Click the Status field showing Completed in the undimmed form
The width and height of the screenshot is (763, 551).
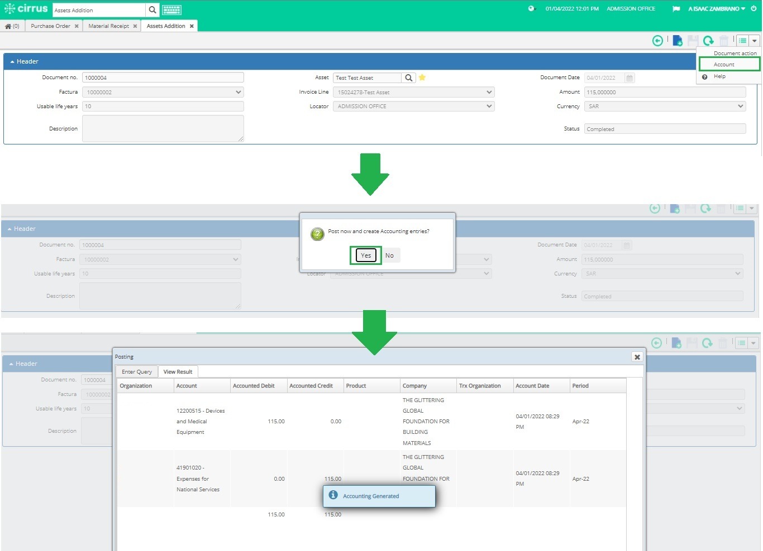click(x=665, y=129)
